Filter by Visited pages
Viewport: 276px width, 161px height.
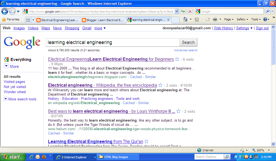(x=15, y=82)
